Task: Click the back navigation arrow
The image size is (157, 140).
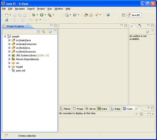Action: pos(37,20)
